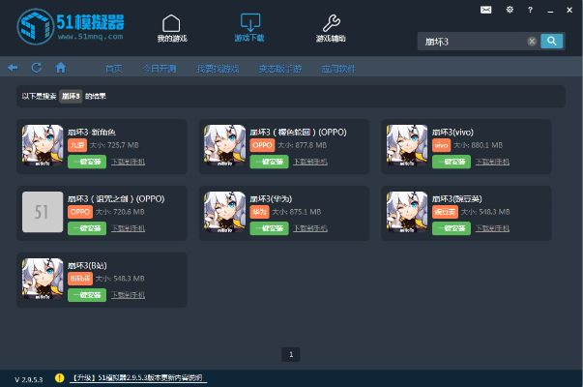This screenshot has height=387, width=583.
Task: Click download-to-phone link for 崩坏3(樱色轮回)(OPPO)
Action: tap(310, 162)
